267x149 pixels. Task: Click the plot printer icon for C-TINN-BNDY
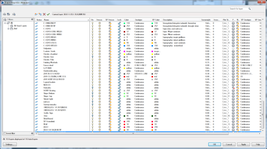click(x=233, y=23)
